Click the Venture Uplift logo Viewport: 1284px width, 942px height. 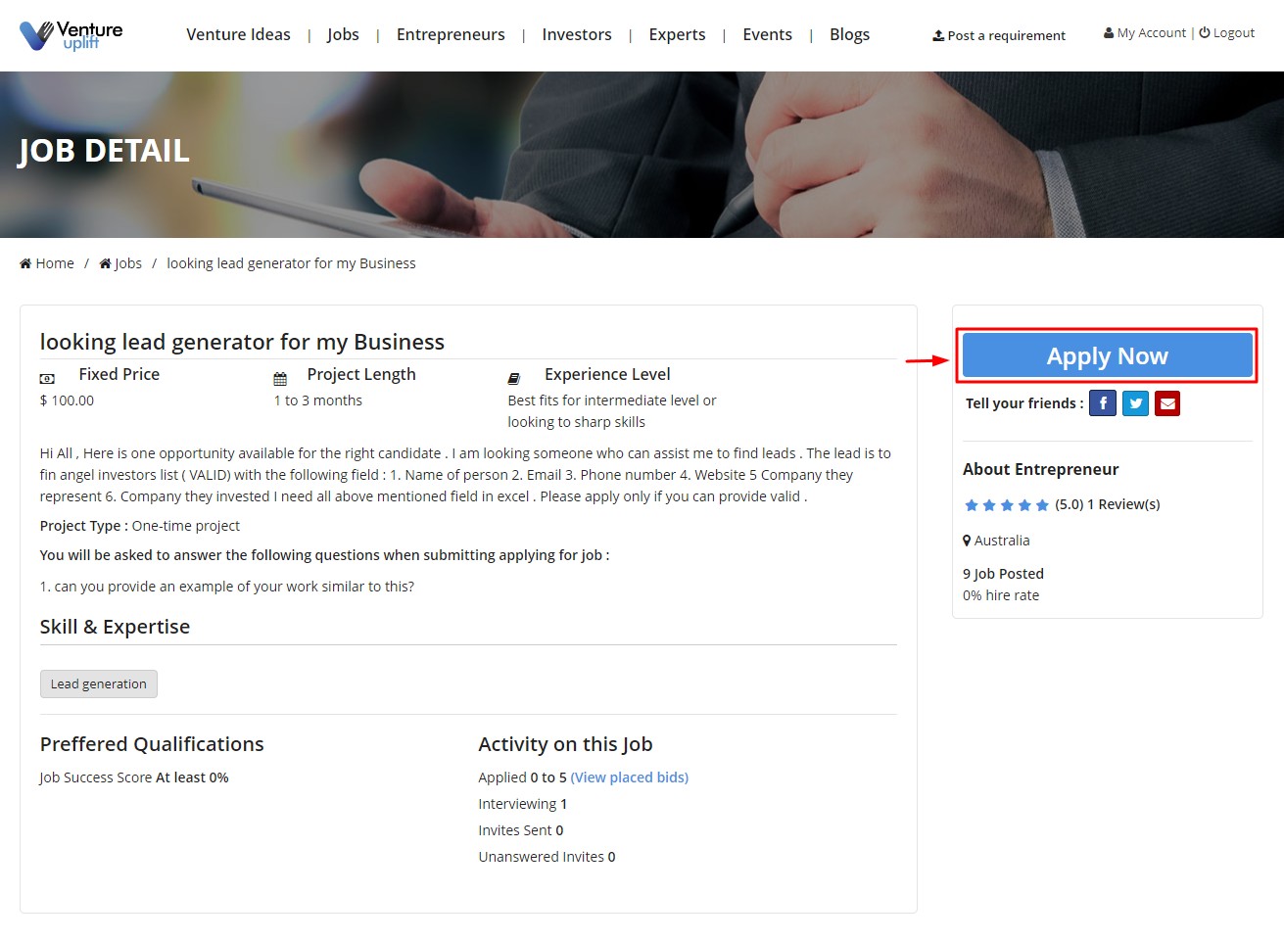[71, 35]
